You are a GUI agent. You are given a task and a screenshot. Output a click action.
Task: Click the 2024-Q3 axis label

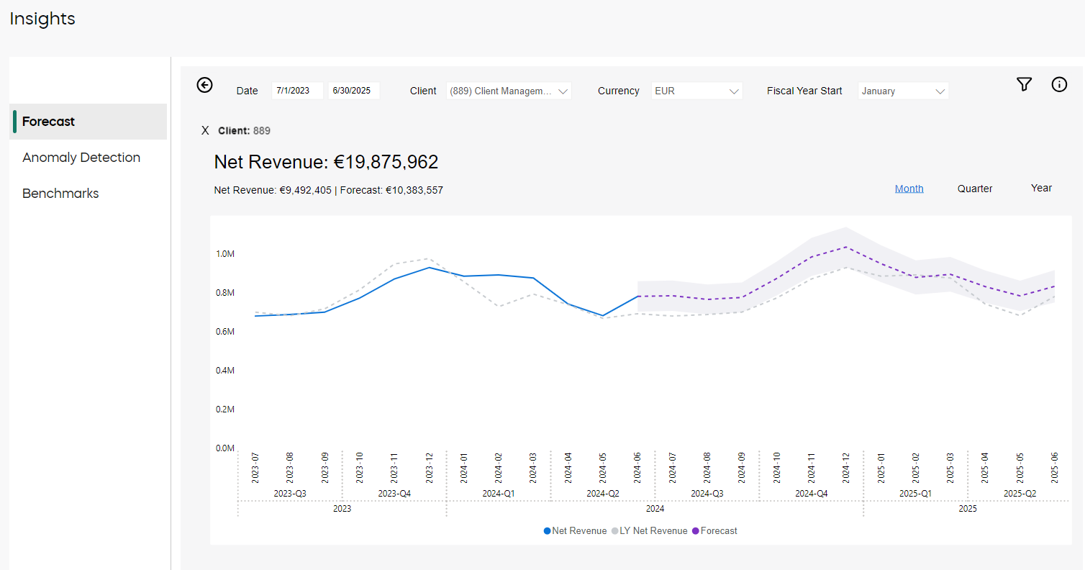(707, 494)
